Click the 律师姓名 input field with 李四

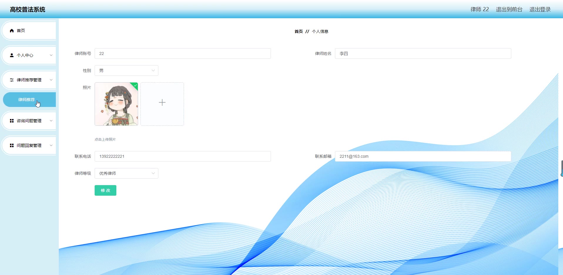point(423,53)
